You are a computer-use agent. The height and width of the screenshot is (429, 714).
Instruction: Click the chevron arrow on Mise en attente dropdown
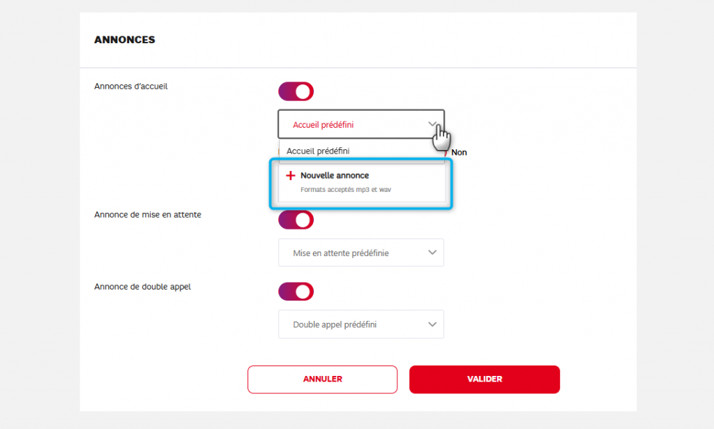coord(432,253)
